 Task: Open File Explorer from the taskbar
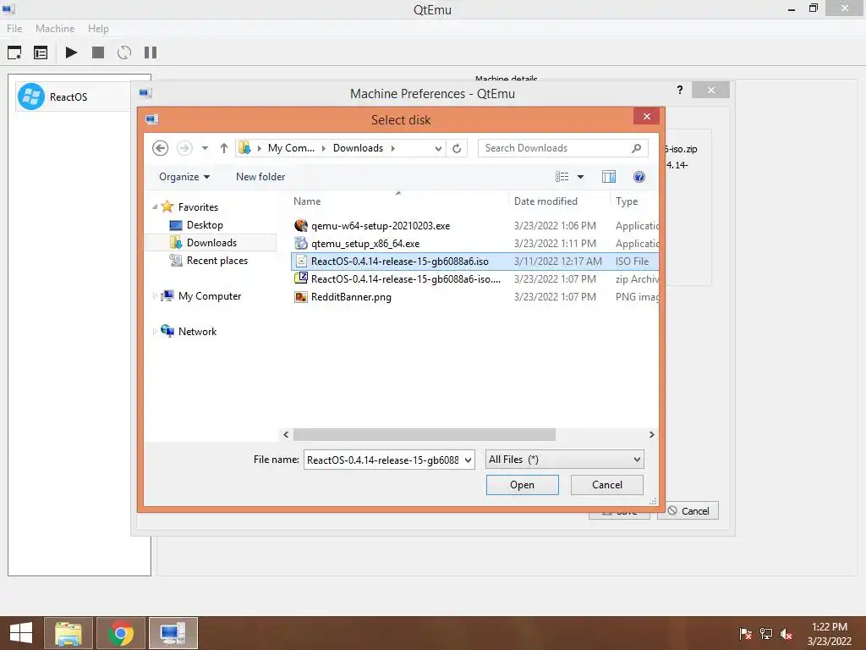tap(68, 633)
